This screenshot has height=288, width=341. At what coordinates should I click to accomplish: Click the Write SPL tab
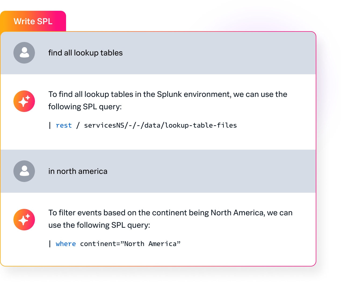[x=33, y=21]
